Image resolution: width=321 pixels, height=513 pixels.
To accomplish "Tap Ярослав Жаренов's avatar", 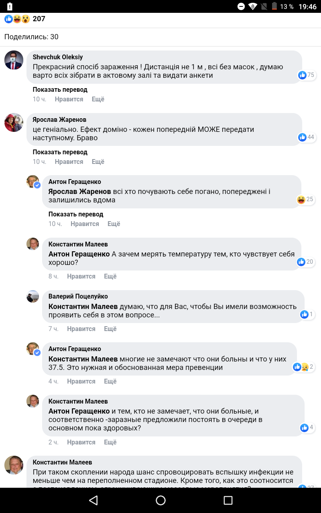I will point(14,123).
